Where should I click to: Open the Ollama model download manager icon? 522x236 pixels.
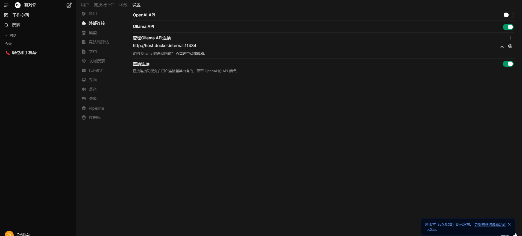coord(502,46)
